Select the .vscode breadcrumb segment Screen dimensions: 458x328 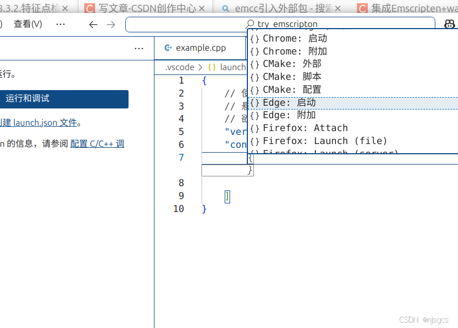tap(180, 67)
